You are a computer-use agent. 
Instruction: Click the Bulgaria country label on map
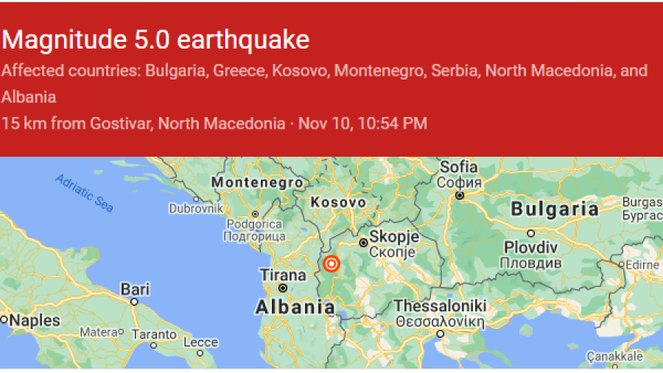(555, 209)
